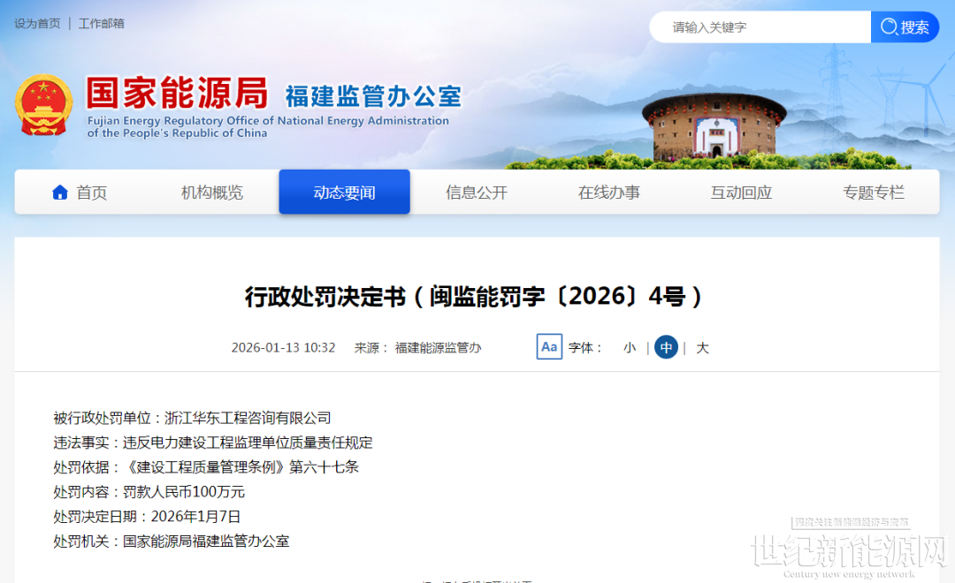Image resolution: width=955 pixels, height=583 pixels.
Task: Open the 工作邮箱 link
Action: click(102, 24)
